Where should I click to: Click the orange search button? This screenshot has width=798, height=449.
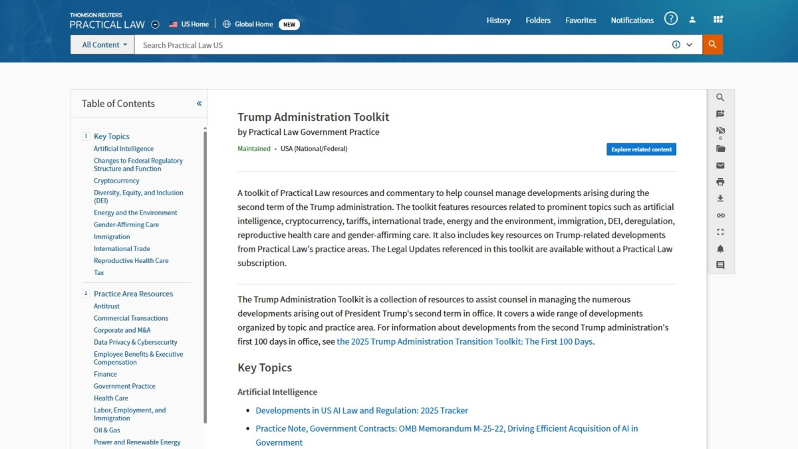[x=712, y=45]
